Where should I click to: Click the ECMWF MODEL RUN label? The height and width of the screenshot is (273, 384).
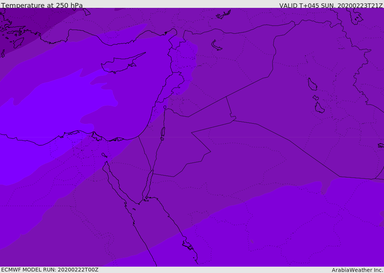point(50,270)
